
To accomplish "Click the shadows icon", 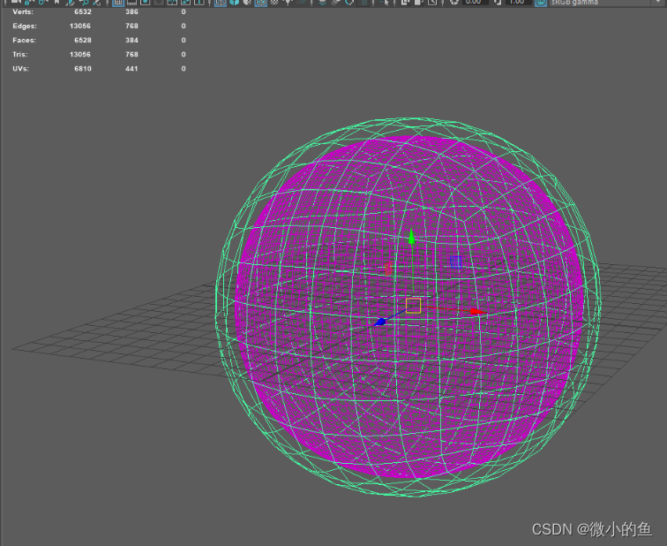I will click(x=301, y=2).
